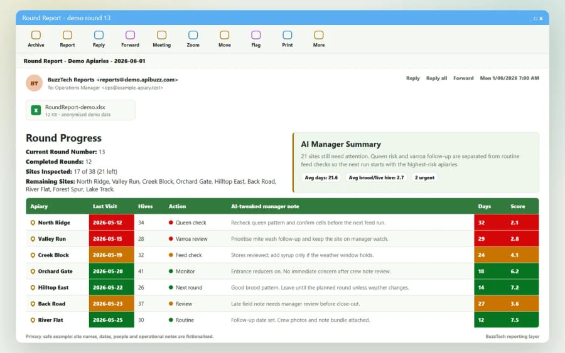
Task: Click the green dot beside Next round
Action: tap(171, 287)
